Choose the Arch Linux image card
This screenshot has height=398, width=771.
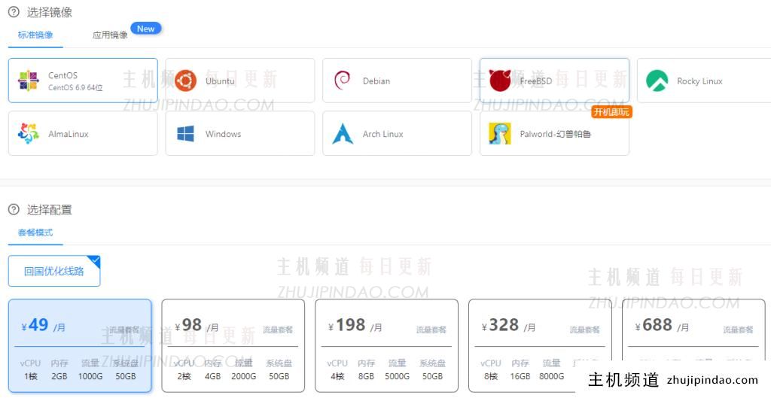(398, 133)
